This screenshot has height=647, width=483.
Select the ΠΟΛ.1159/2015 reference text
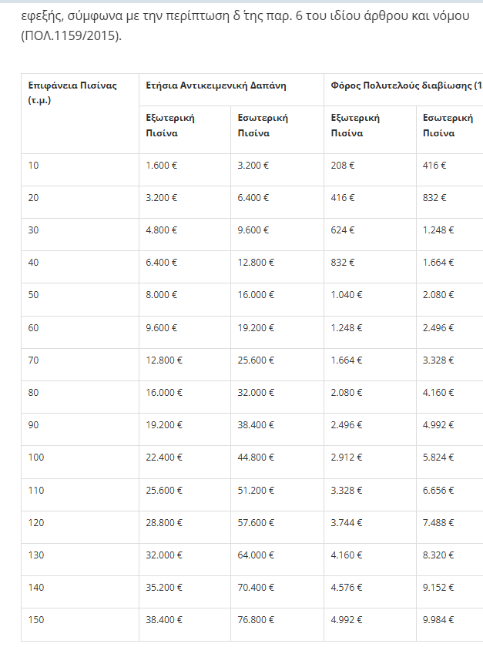pyautogui.click(x=71, y=36)
